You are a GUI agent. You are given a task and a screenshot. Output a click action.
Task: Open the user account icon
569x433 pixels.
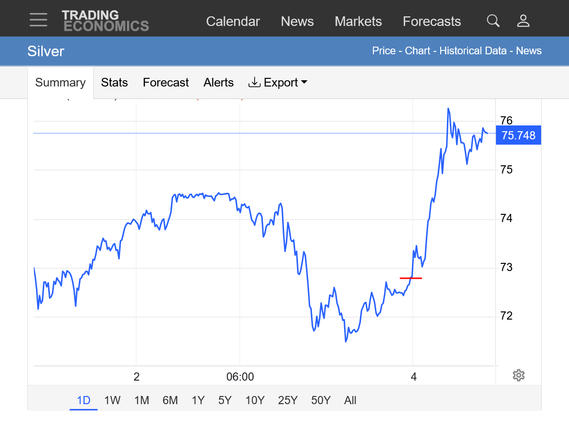523,21
